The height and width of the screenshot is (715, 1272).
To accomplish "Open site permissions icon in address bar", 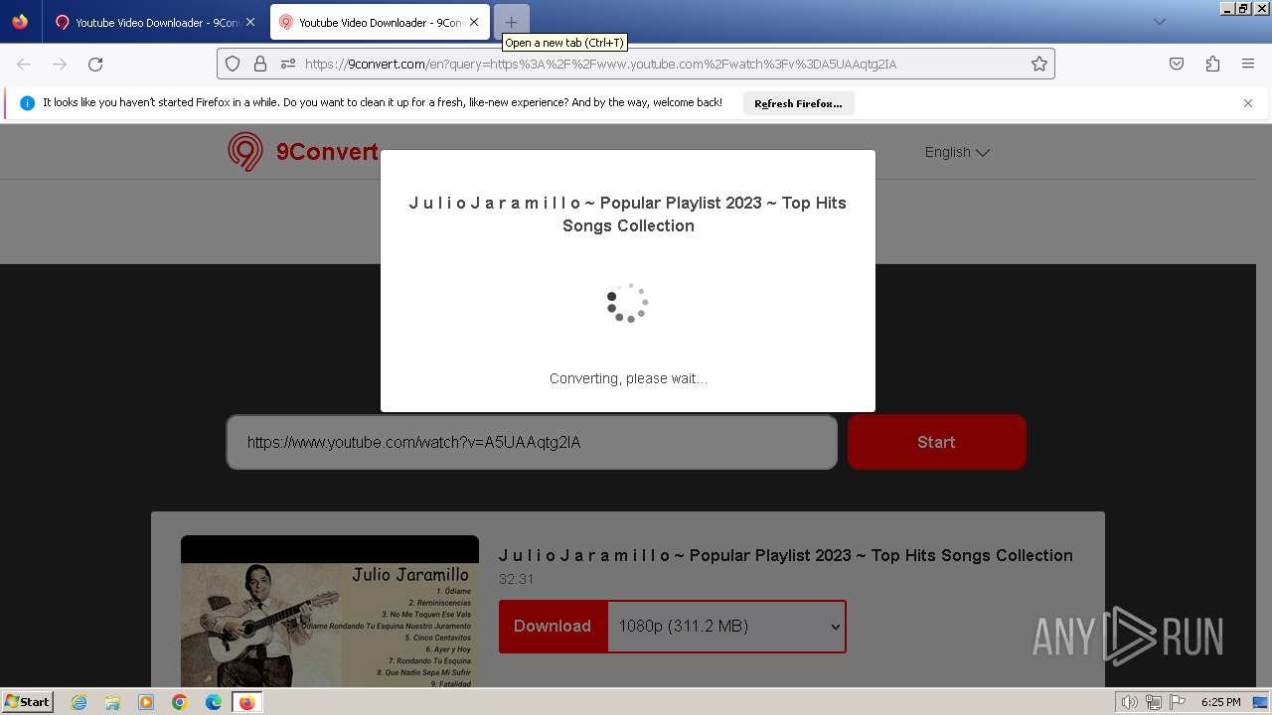I will coord(288,64).
